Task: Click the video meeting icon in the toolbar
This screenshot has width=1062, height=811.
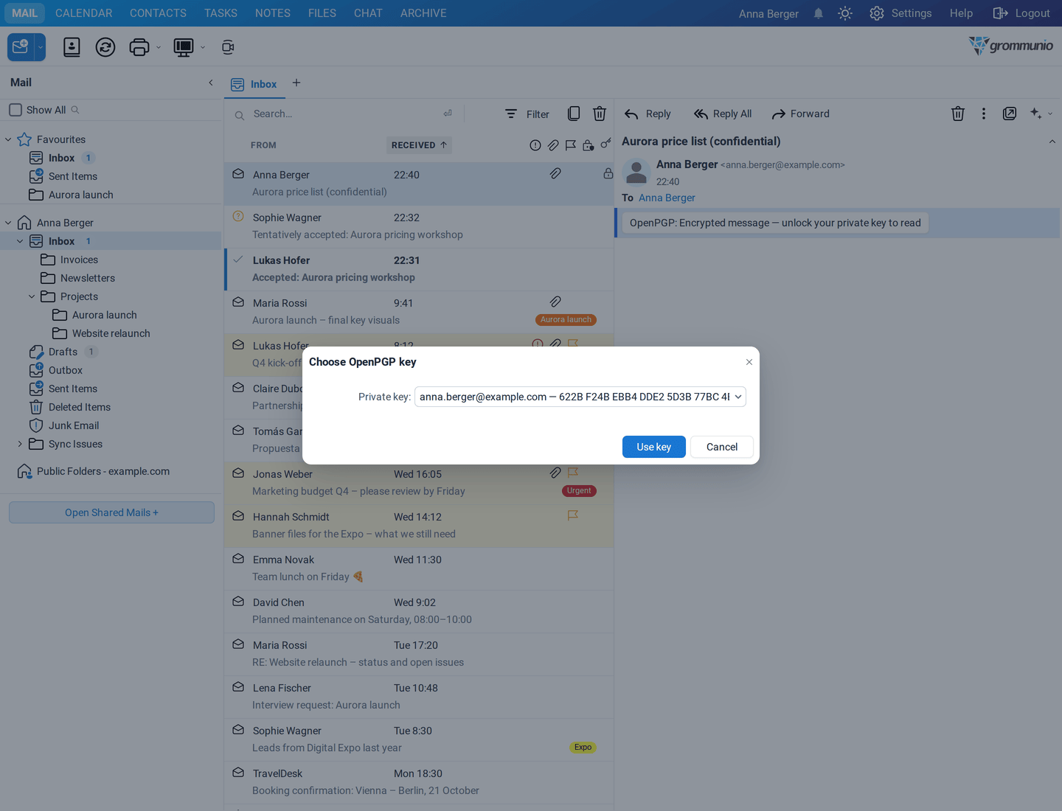Action: tap(228, 47)
